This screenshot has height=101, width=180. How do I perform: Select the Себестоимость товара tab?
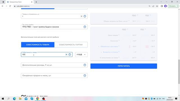pos(38,45)
